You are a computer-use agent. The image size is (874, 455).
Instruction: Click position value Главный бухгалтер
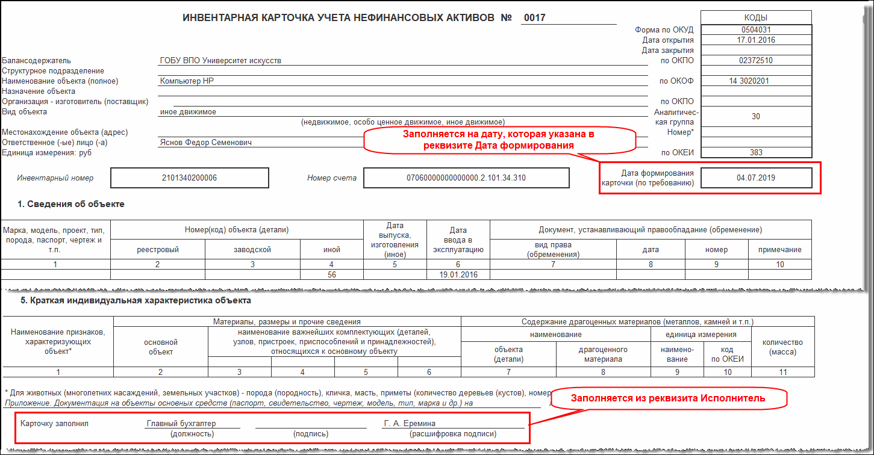181,423
